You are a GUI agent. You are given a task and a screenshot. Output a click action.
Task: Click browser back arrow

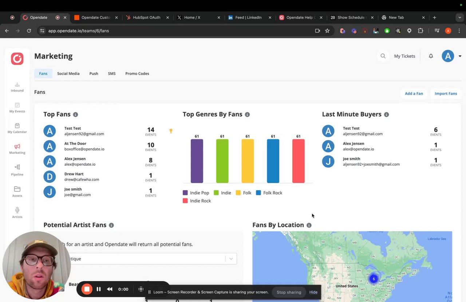tap(7, 31)
